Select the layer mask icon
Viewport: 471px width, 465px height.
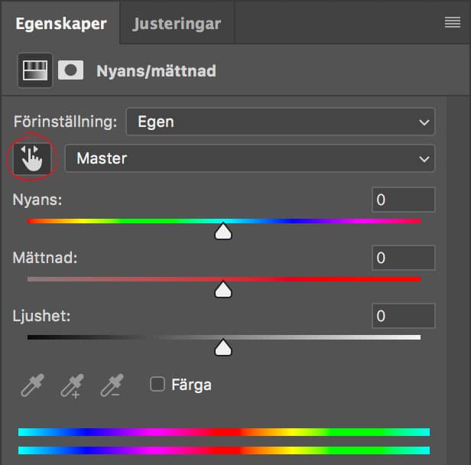pos(70,70)
